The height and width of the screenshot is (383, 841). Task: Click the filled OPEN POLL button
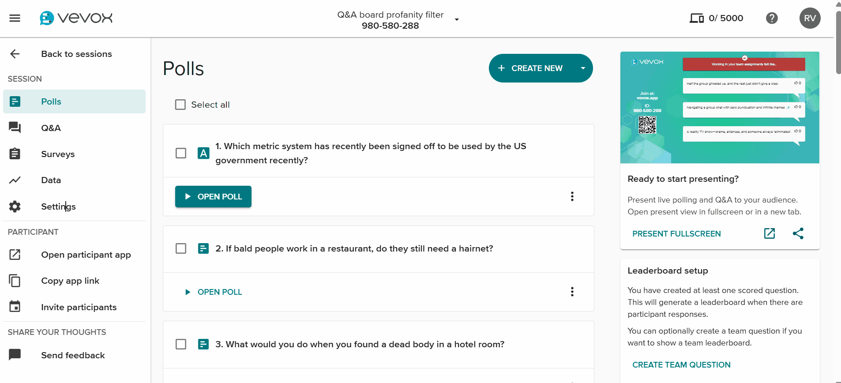213,196
